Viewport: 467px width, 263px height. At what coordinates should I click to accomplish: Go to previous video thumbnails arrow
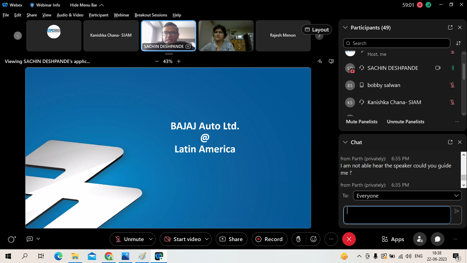click(18, 36)
